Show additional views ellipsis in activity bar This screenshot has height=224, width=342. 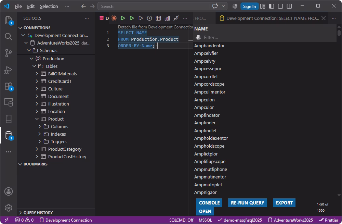(9, 152)
